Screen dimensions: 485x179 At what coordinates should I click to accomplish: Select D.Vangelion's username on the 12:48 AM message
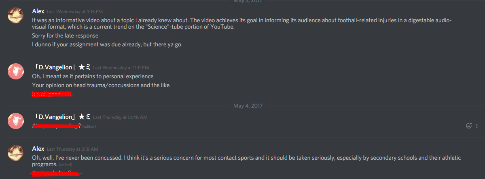click(61, 117)
